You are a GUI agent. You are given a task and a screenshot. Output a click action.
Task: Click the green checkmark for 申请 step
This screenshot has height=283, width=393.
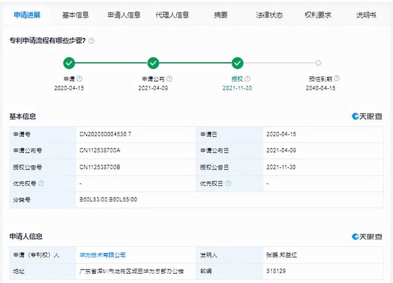(69, 63)
